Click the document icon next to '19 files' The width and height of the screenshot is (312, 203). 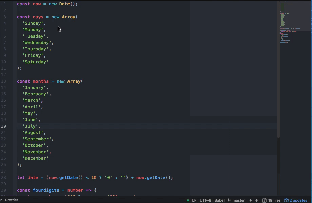(x=264, y=200)
